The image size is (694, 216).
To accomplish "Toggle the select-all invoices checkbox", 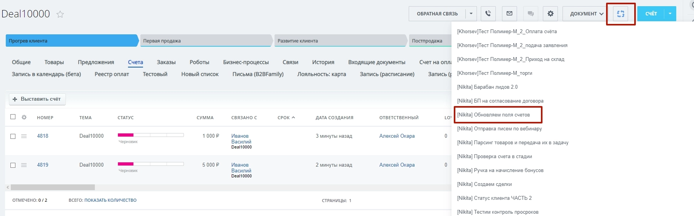I will [x=13, y=117].
